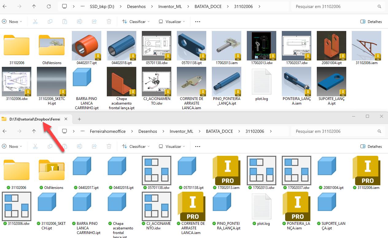Open the Classificar dropdown in the upper window

(136, 21)
